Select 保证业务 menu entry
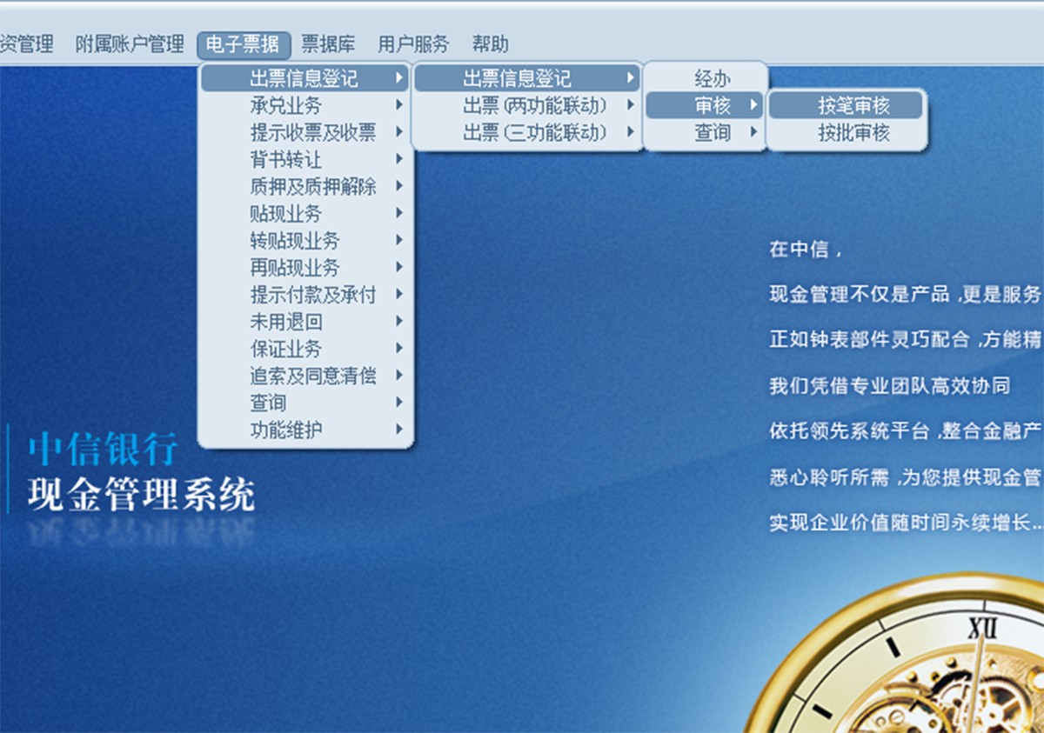 (305, 348)
